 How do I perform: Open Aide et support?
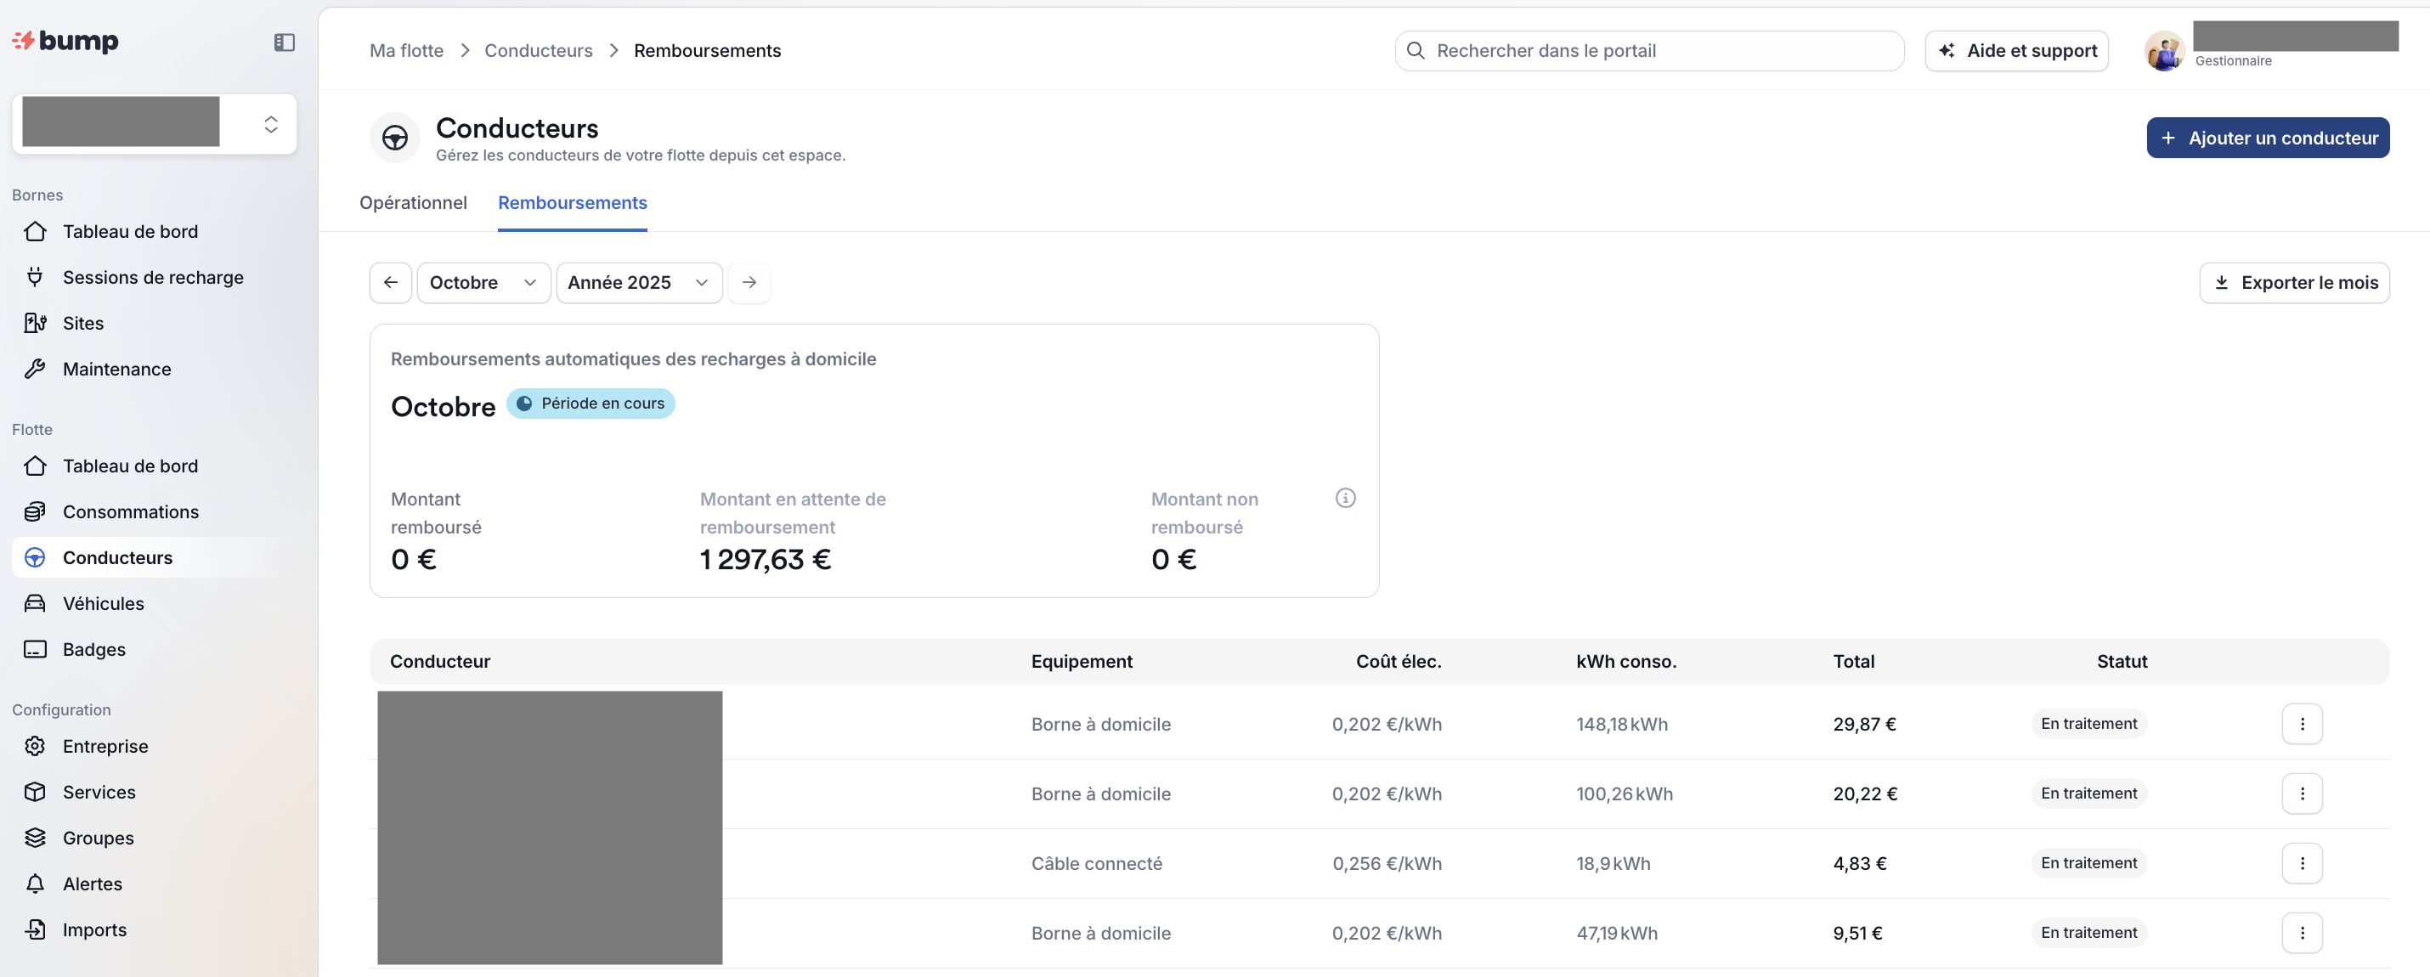pos(2016,51)
